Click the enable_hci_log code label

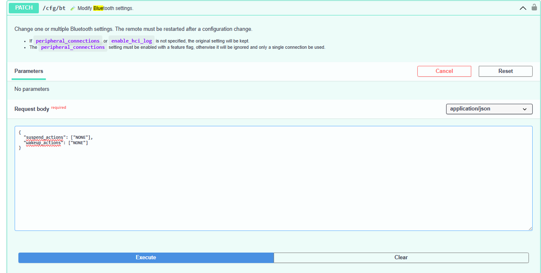point(131,41)
